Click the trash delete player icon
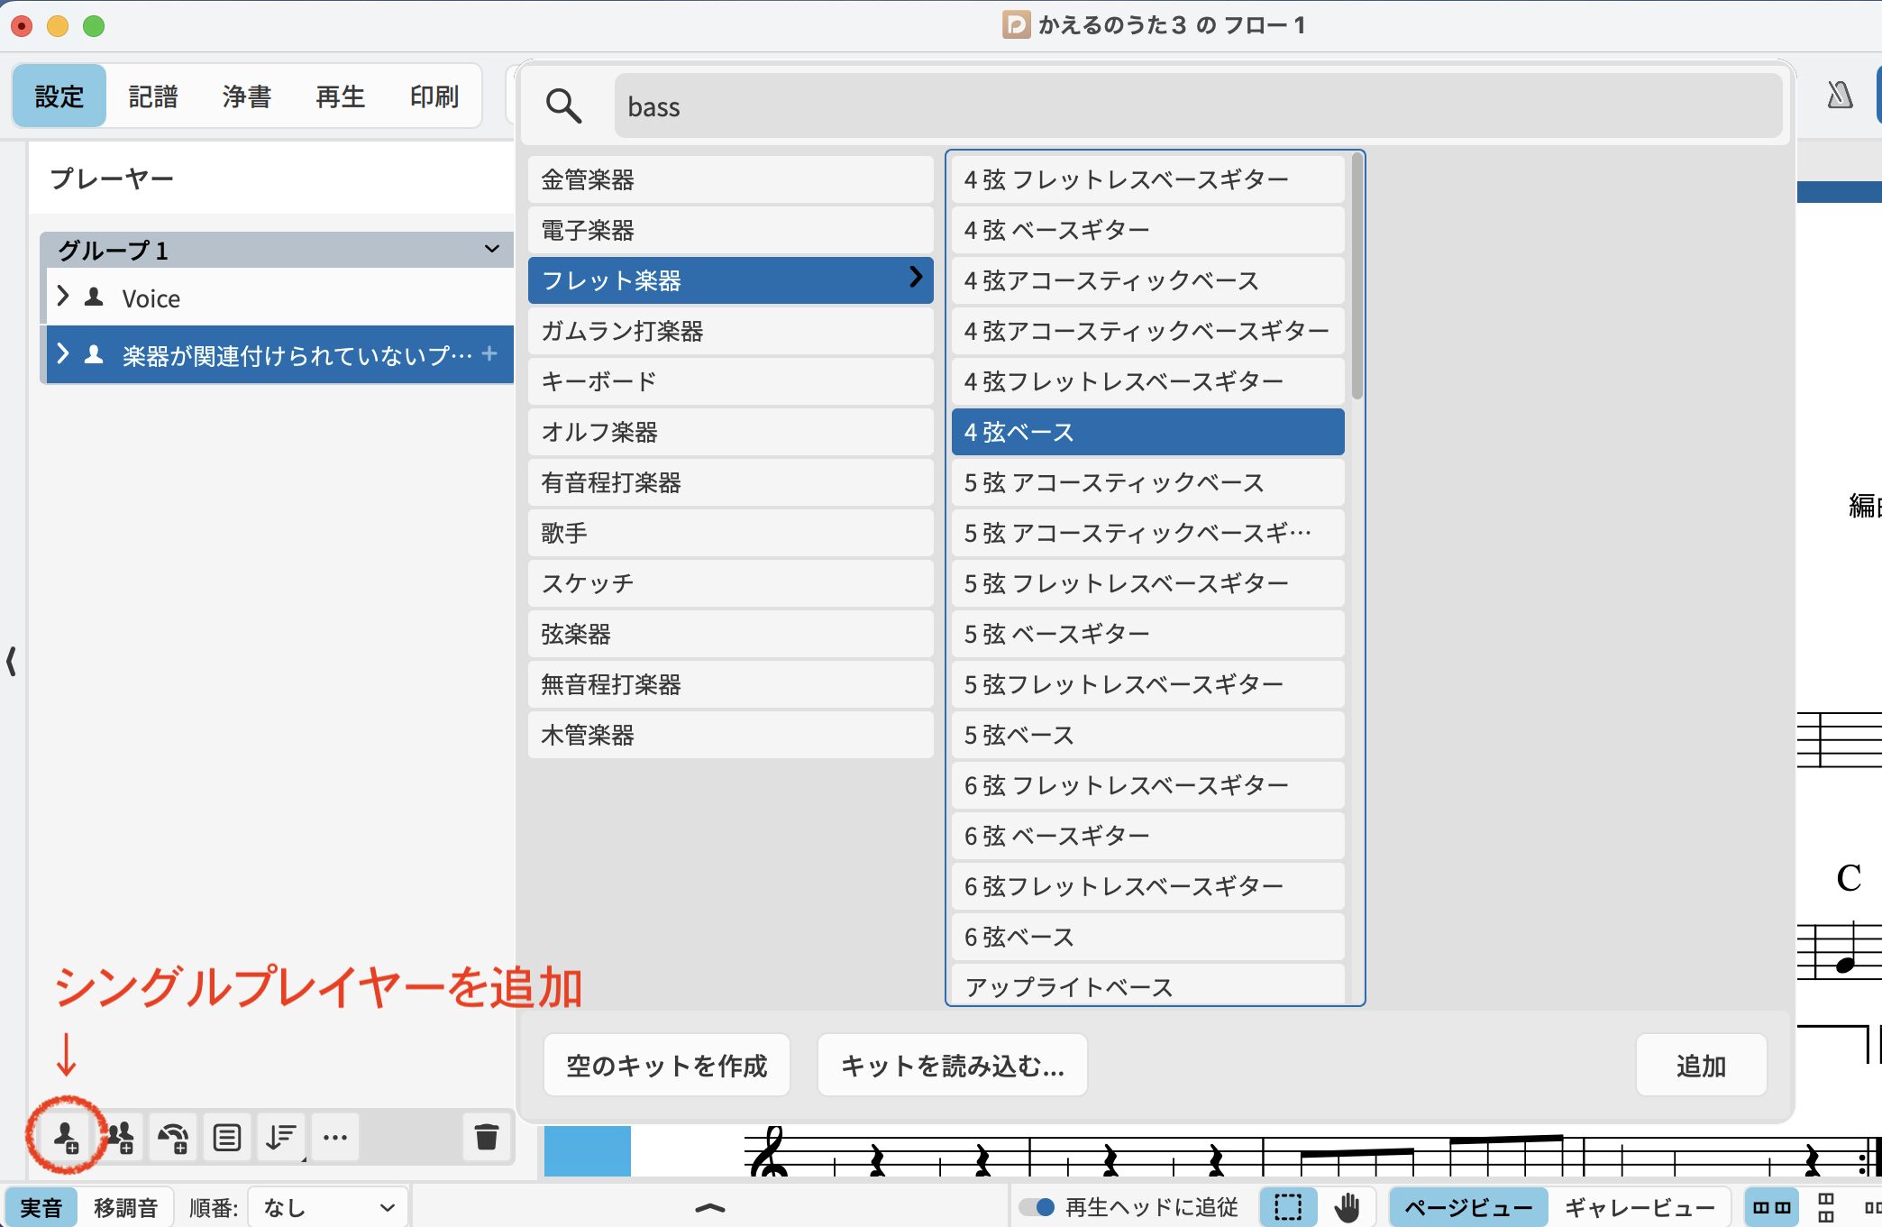 (x=486, y=1137)
